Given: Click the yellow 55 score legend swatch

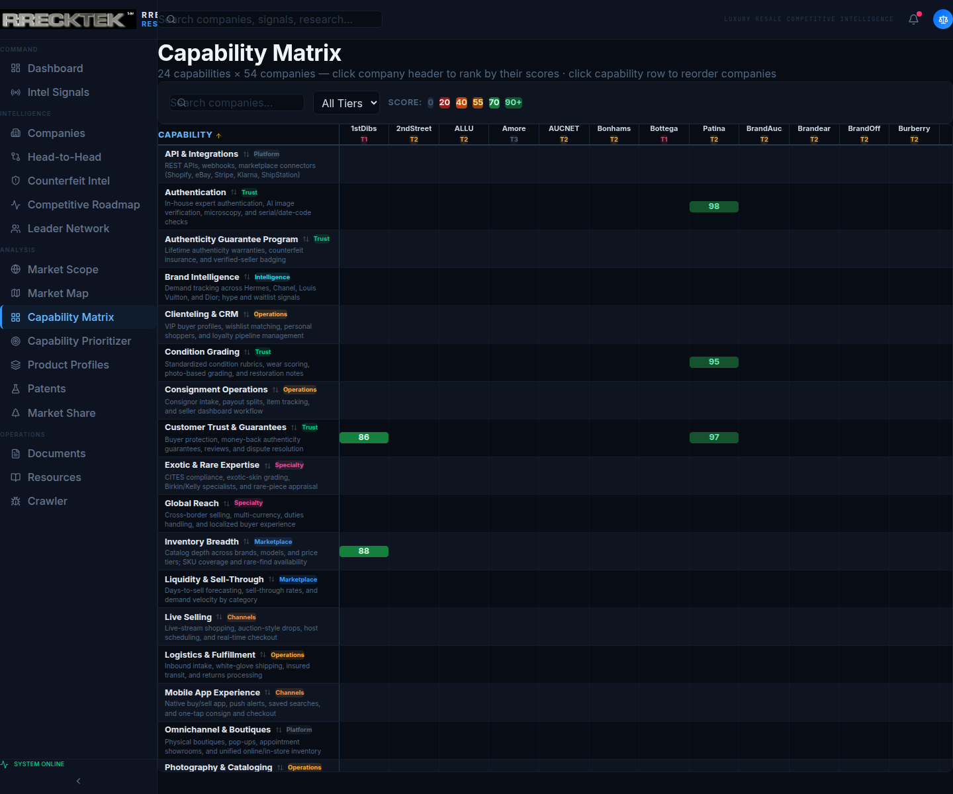Looking at the screenshot, I should tap(478, 103).
